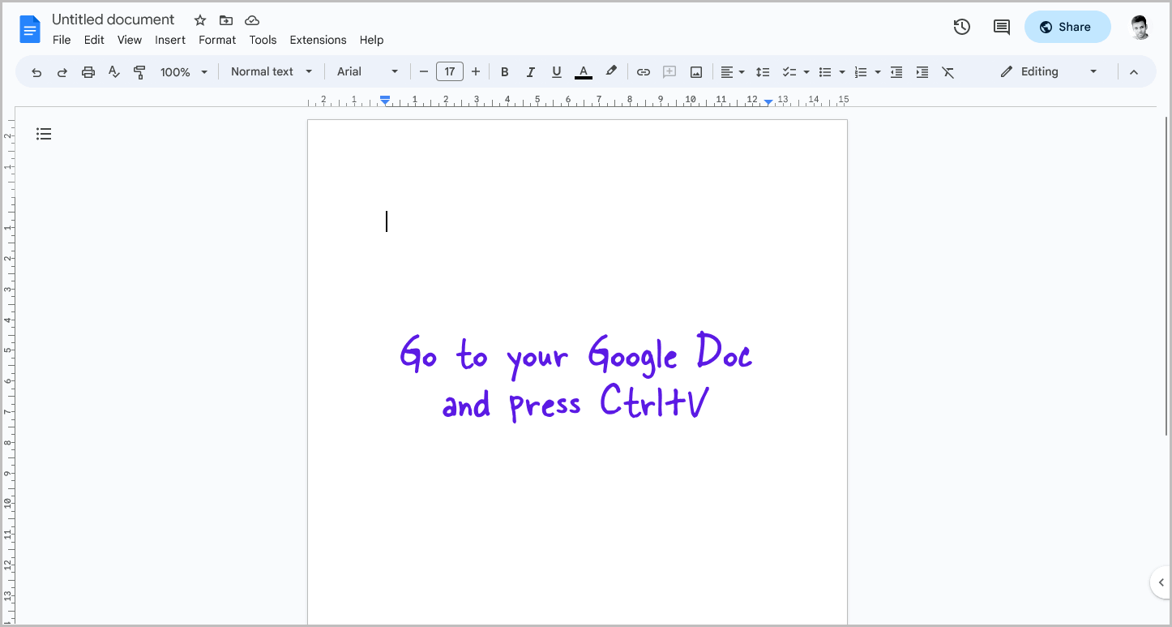Expand bulleted list options arrow
1172x627 pixels.
[x=842, y=72]
